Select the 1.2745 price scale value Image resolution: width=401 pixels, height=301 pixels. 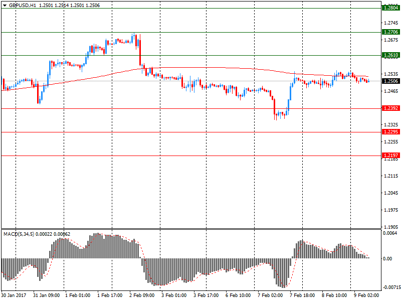[x=391, y=23]
